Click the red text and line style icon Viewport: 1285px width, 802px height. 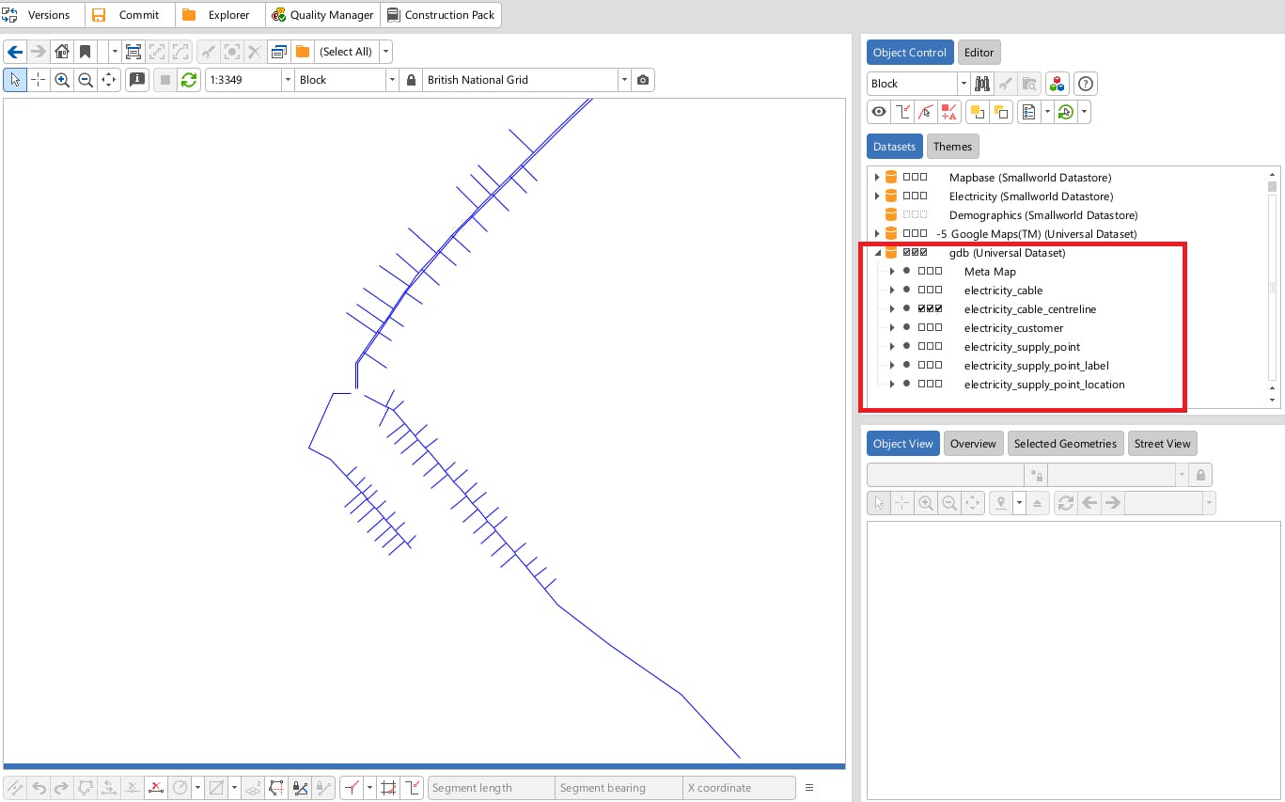[x=949, y=112]
